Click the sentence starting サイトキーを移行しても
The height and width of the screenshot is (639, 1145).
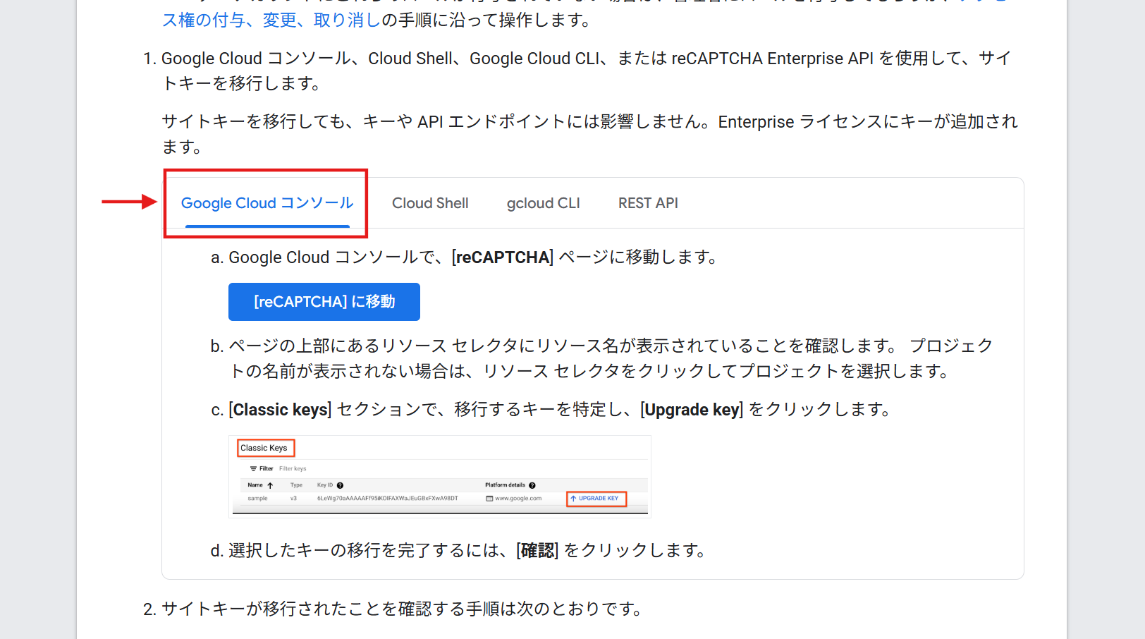(589, 134)
